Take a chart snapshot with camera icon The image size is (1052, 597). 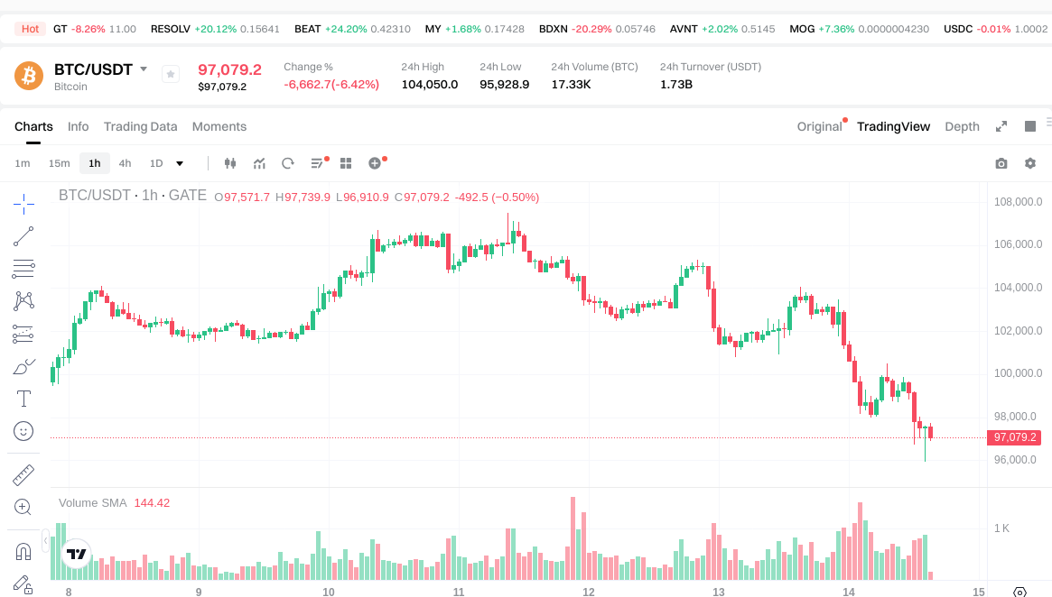click(x=1001, y=163)
